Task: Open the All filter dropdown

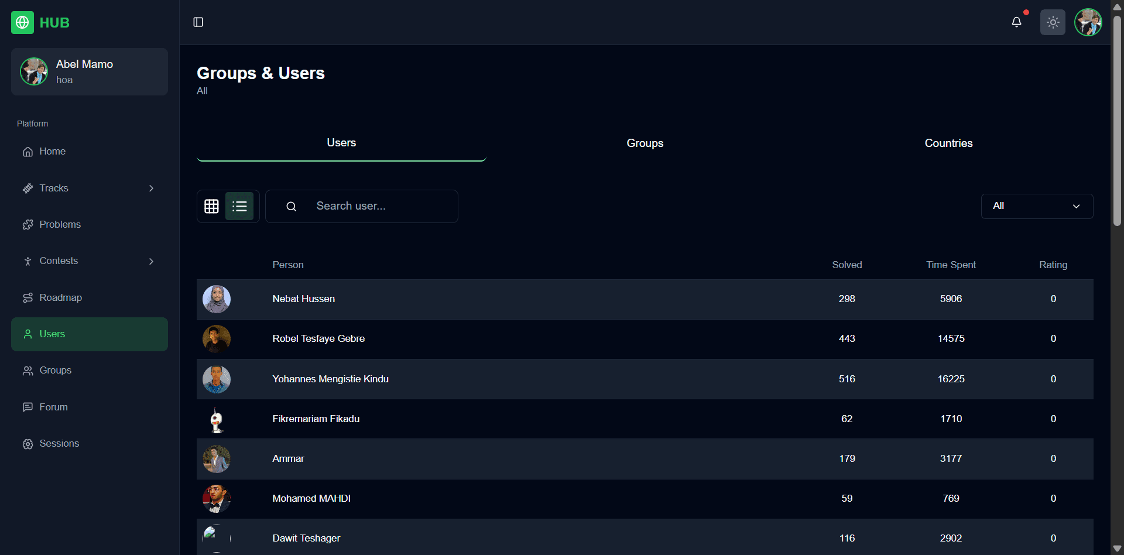Action: [1036, 206]
